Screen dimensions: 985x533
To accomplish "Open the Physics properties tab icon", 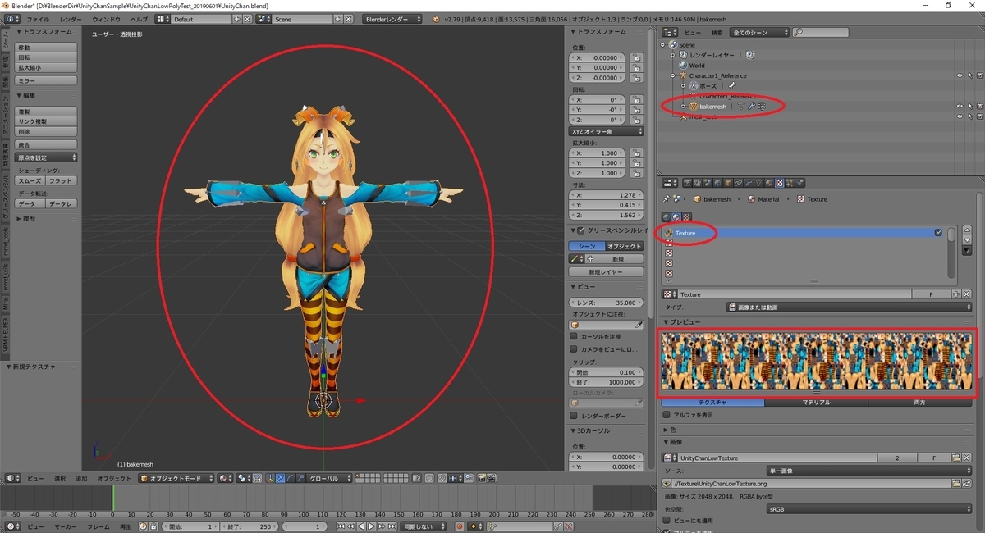I will click(800, 183).
